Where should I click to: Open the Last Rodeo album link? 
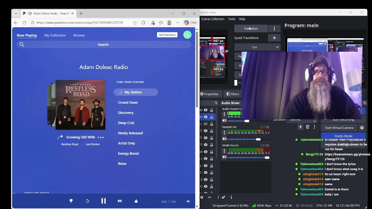(x=92, y=144)
